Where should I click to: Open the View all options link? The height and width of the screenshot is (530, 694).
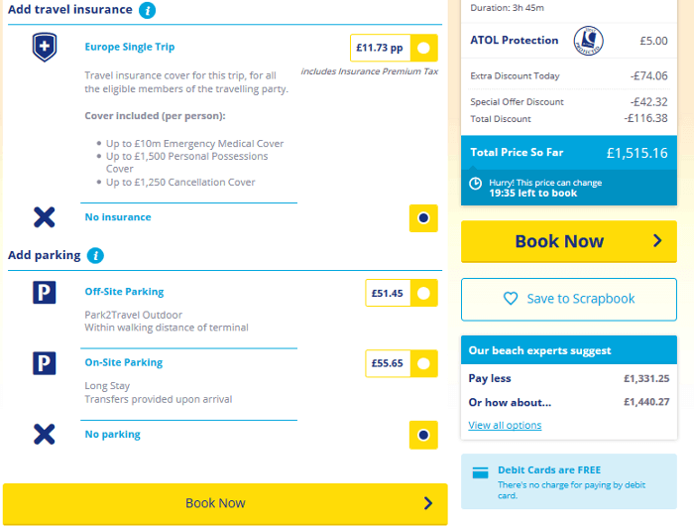(505, 426)
